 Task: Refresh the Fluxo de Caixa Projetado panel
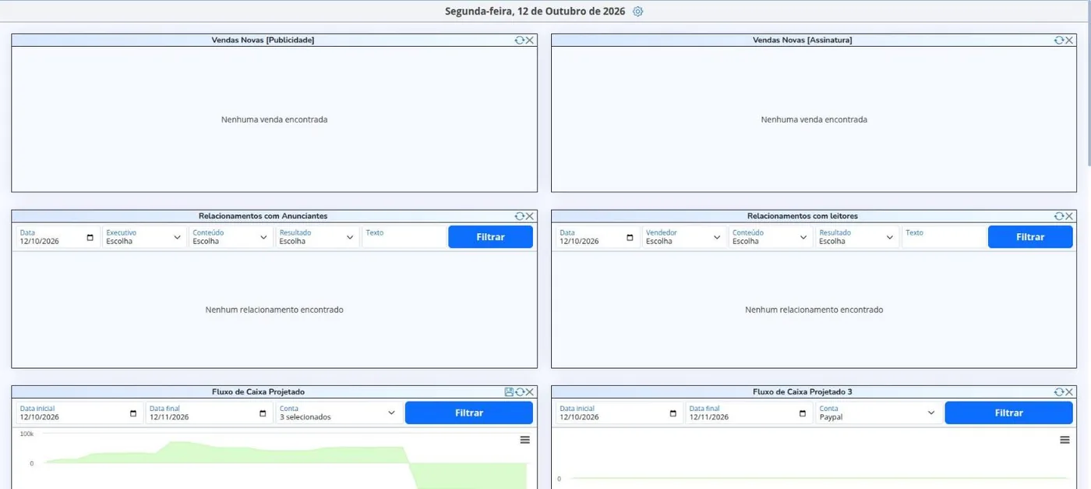(520, 392)
